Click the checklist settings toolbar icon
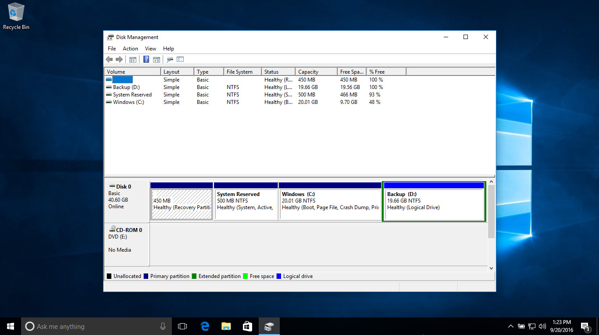This screenshot has height=335, width=599. (x=180, y=59)
